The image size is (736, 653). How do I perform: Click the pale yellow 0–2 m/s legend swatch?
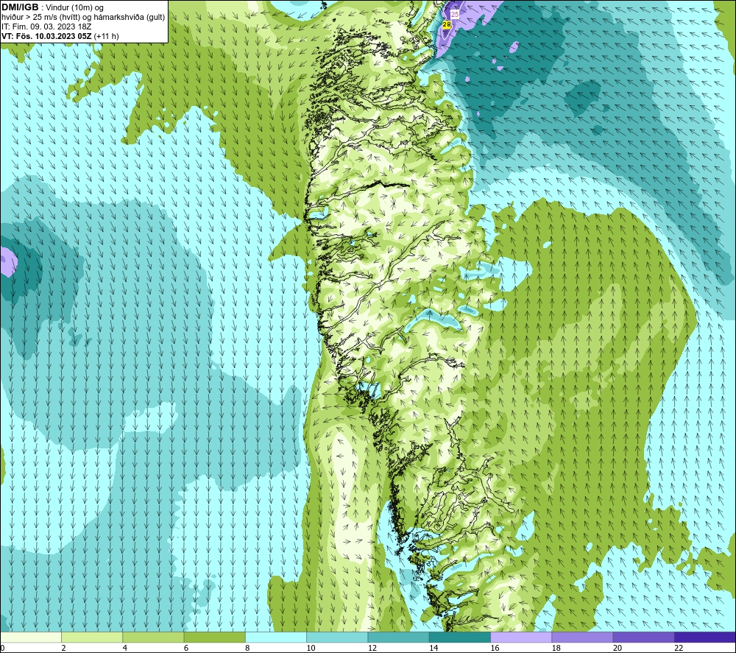tap(30, 637)
